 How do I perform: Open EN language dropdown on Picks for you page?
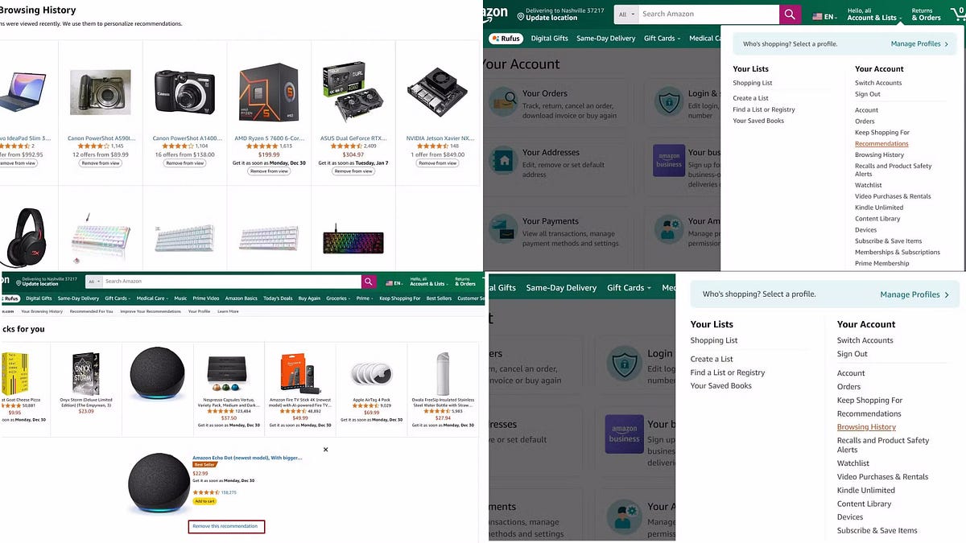(394, 283)
